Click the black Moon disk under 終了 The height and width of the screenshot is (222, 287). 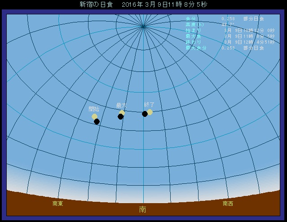pos(145,114)
